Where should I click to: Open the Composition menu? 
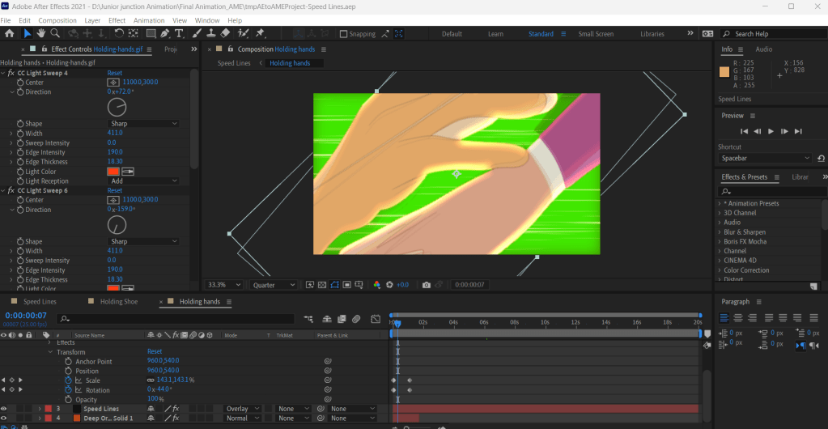(57, 20)
